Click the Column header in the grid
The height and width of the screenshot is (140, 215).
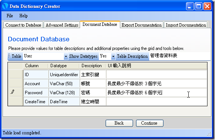(36, 66)
